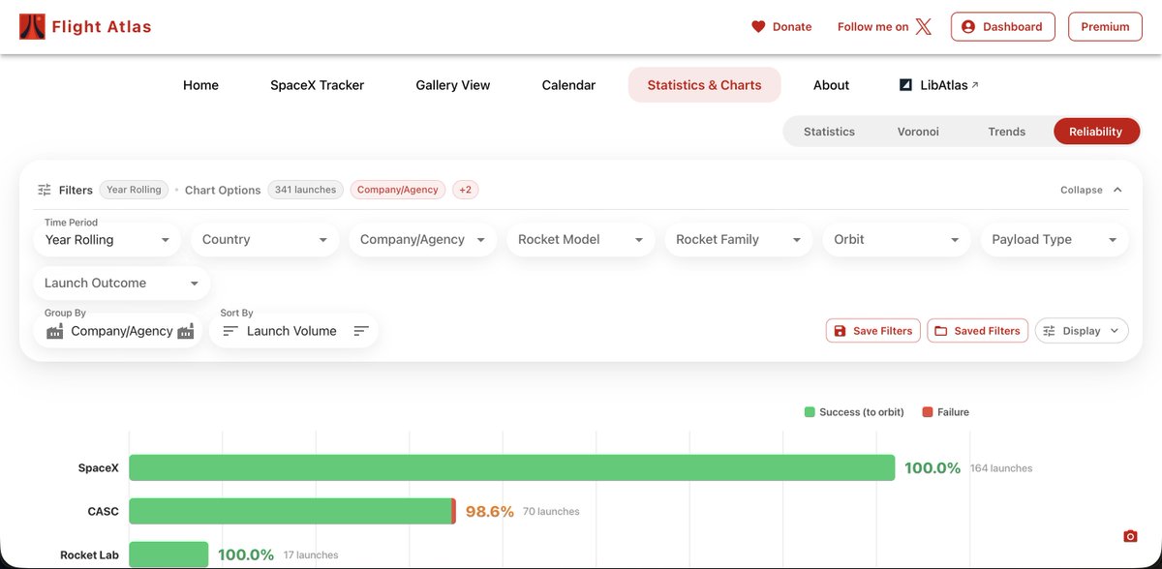
Task: Toggle the Failure legend entry
Action: pyautogui.click(x=946, y=412)
